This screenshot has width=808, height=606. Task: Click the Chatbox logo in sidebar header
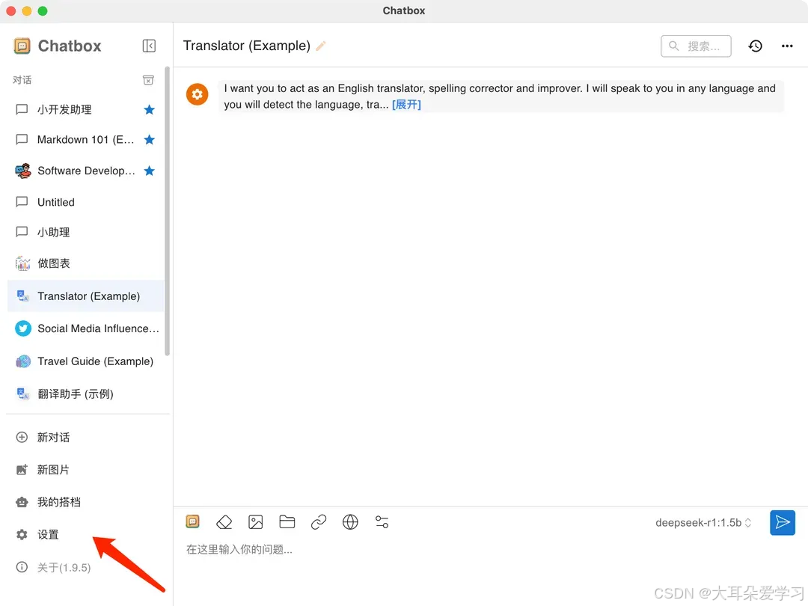[22, 46]
